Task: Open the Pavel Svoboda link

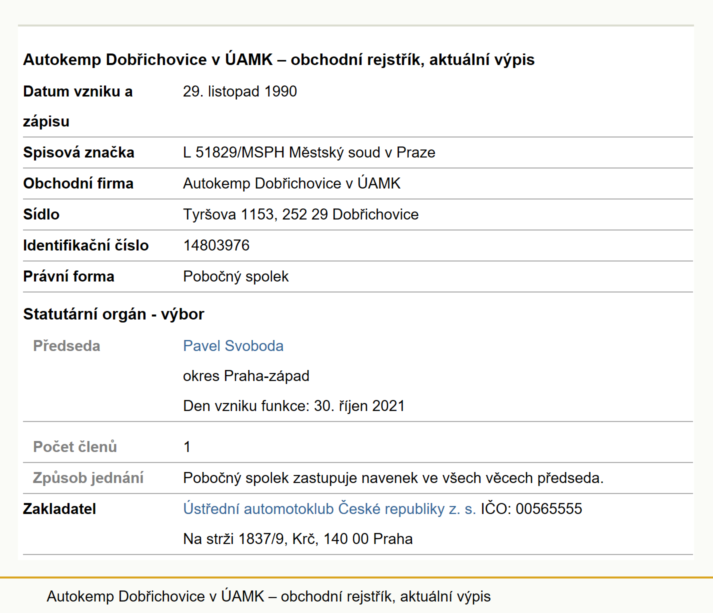Action: (233, 346)
